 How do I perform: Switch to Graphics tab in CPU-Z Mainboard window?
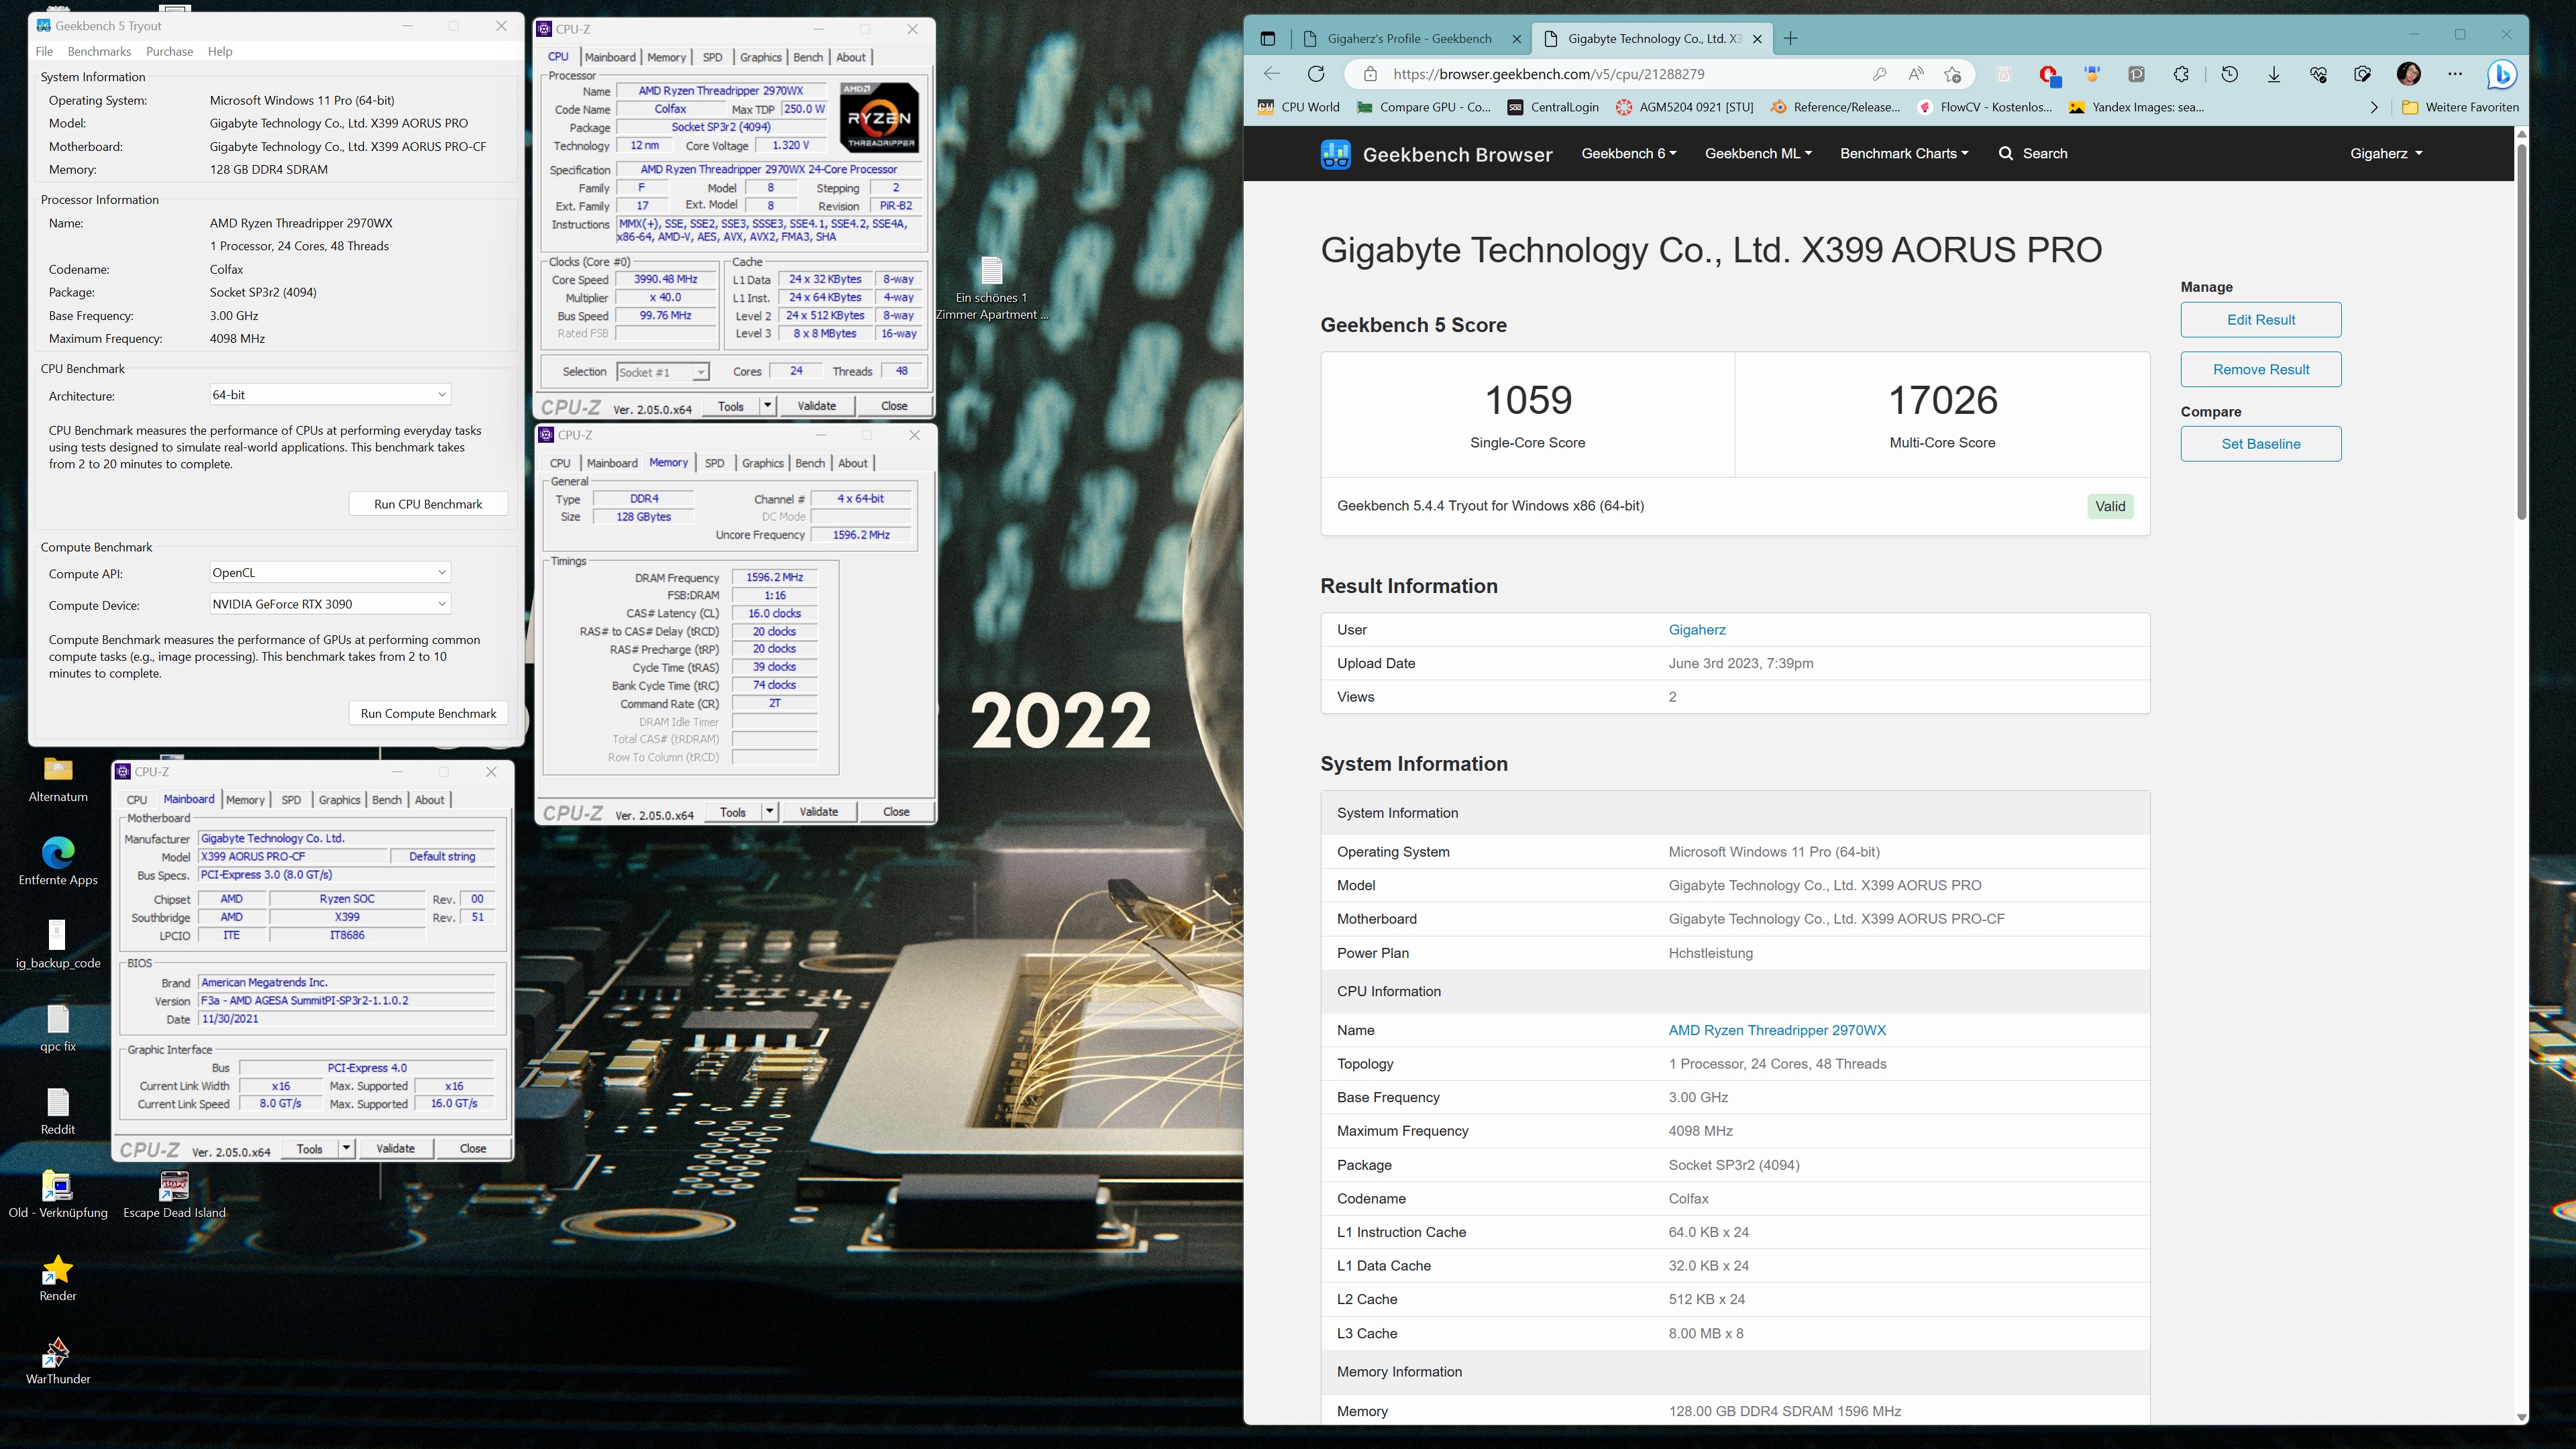pos(339,800)
